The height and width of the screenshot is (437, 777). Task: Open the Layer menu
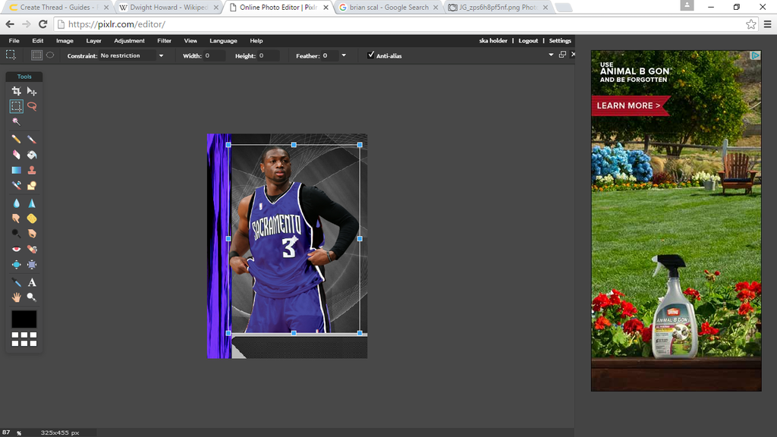(x=93, y=41)
